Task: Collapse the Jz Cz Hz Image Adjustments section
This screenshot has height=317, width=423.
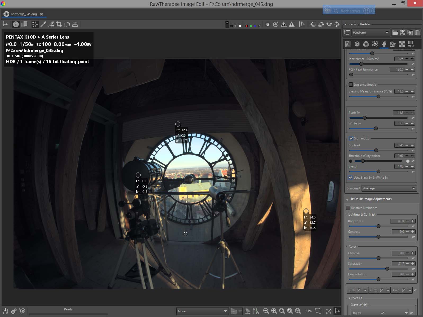Action: point(347,199)
